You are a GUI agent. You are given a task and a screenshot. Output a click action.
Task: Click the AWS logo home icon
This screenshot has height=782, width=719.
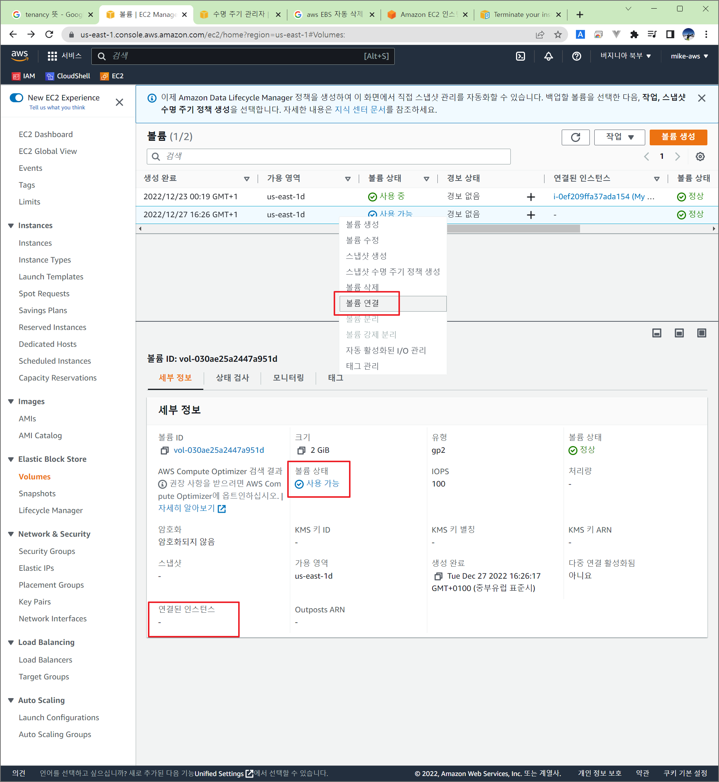tap(19, 56)
